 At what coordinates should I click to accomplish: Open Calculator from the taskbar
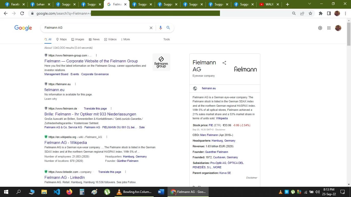(x=82, y=192)
